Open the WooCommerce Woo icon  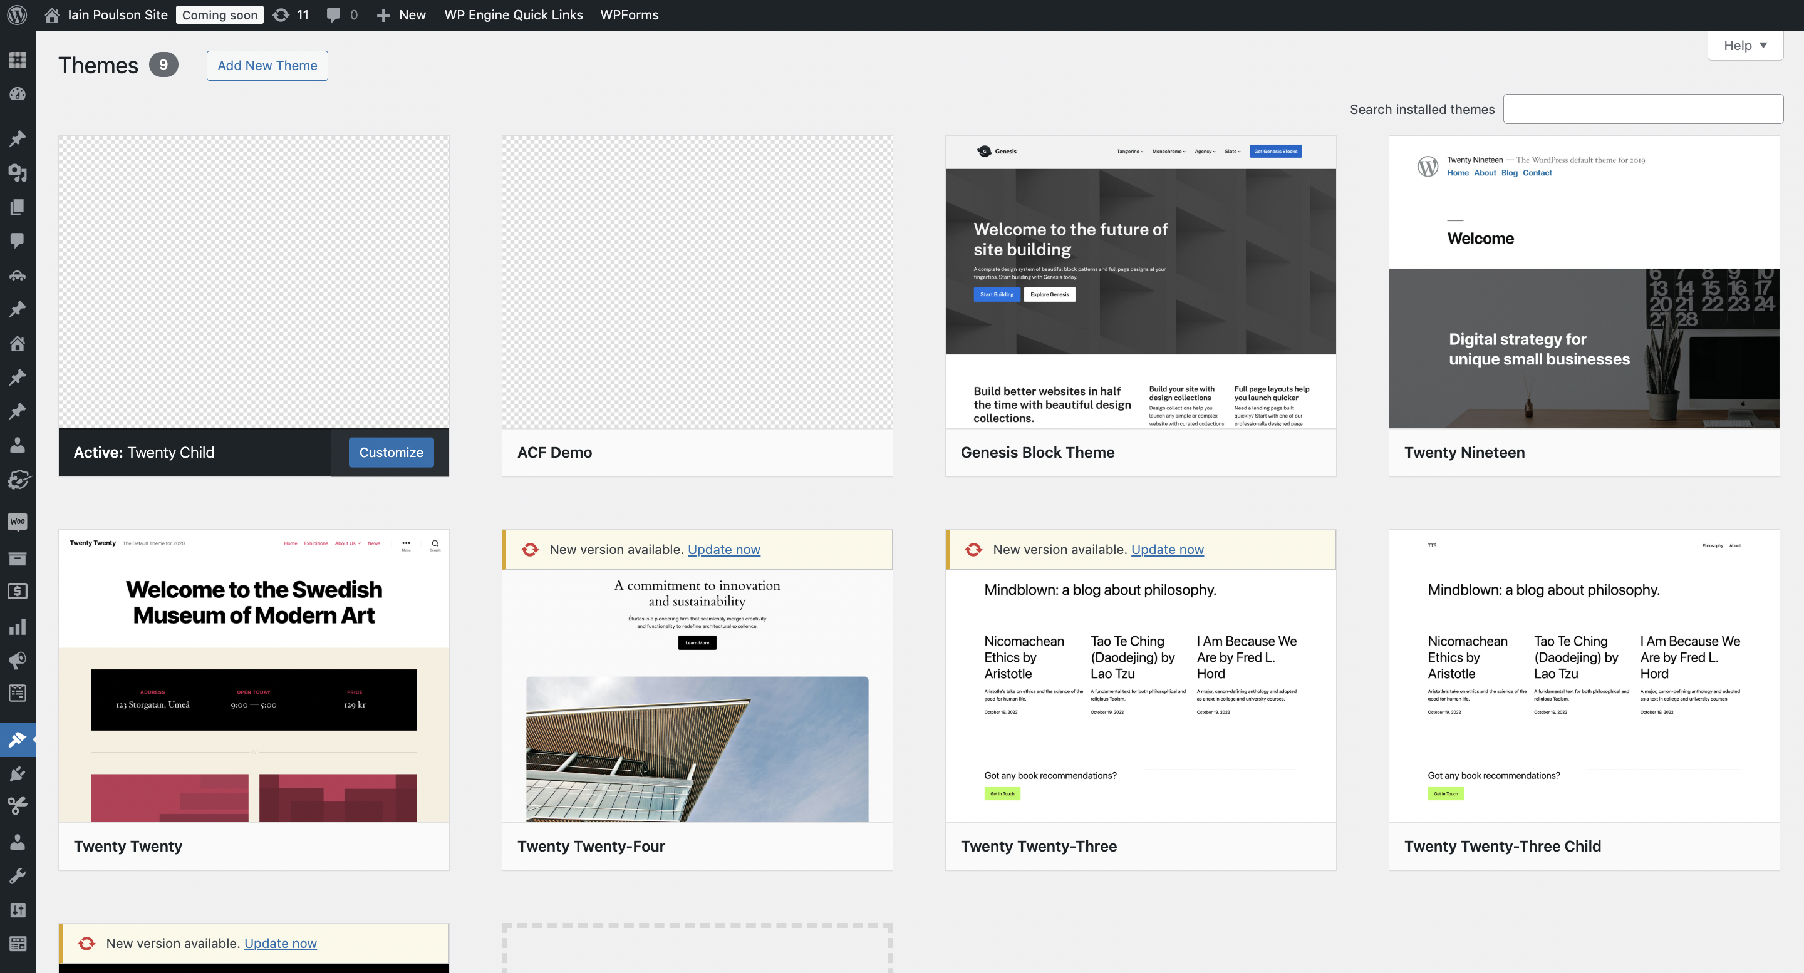point(18,522)
